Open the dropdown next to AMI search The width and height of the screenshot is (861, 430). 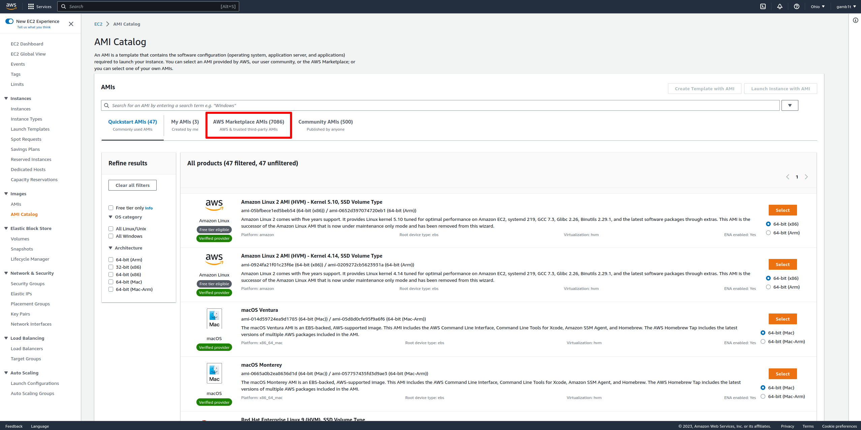point(790,105)
